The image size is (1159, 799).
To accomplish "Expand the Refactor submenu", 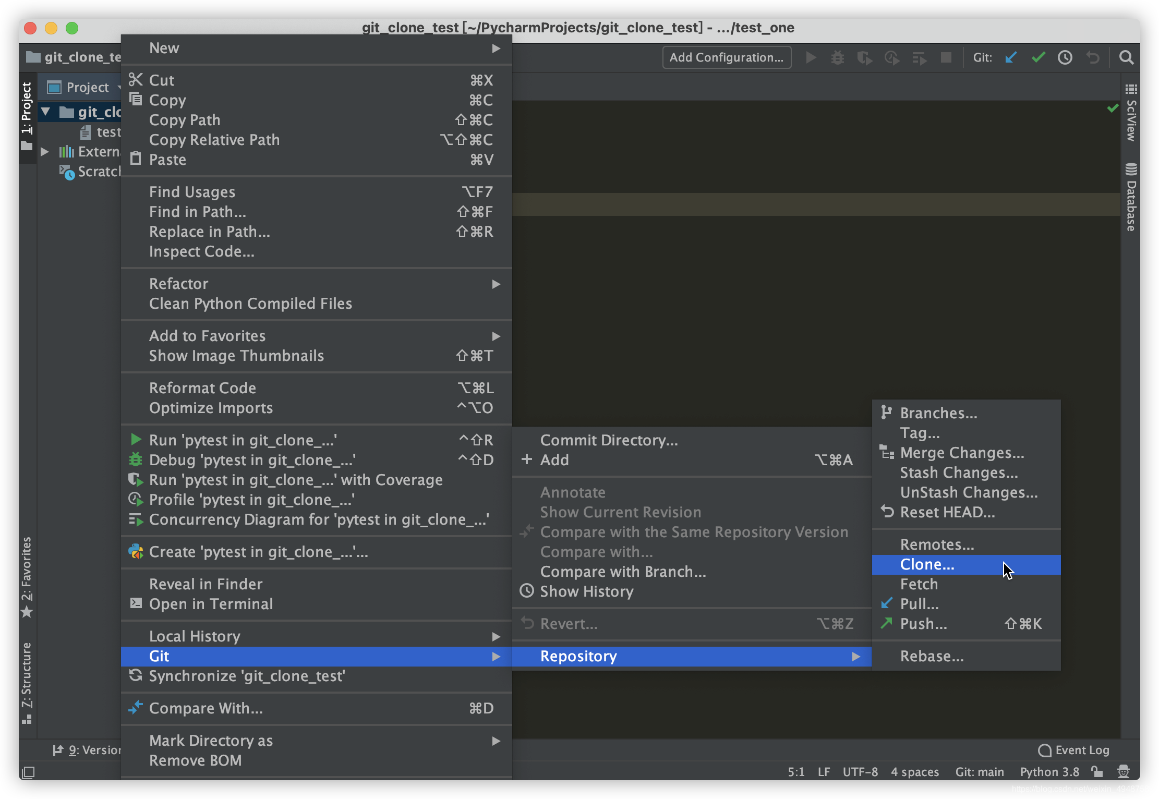I will (x=316, y=284).
